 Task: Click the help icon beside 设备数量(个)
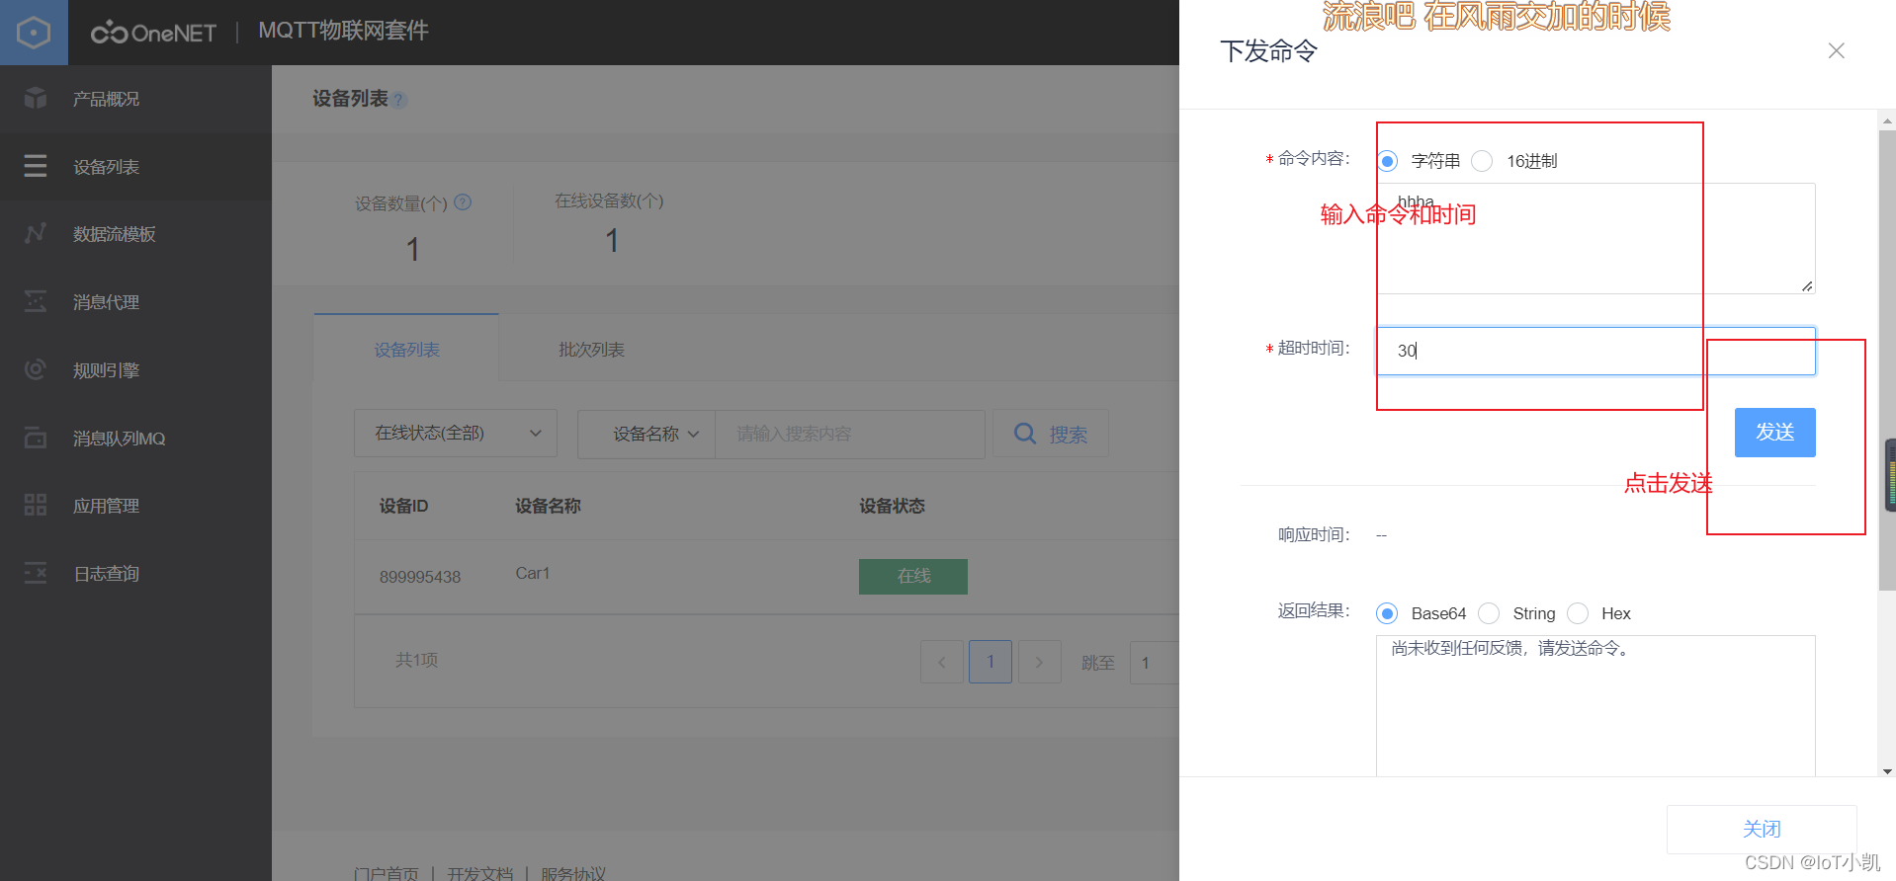tap(463, 202)
